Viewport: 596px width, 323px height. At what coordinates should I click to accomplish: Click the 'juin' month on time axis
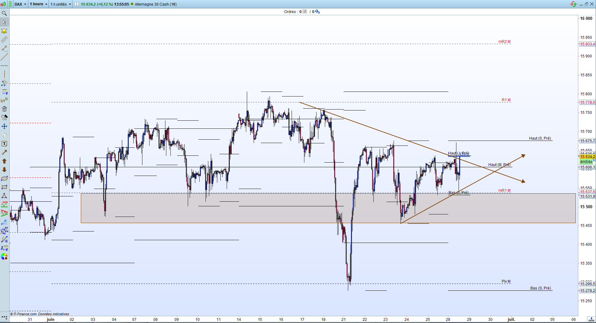[50, 319]
